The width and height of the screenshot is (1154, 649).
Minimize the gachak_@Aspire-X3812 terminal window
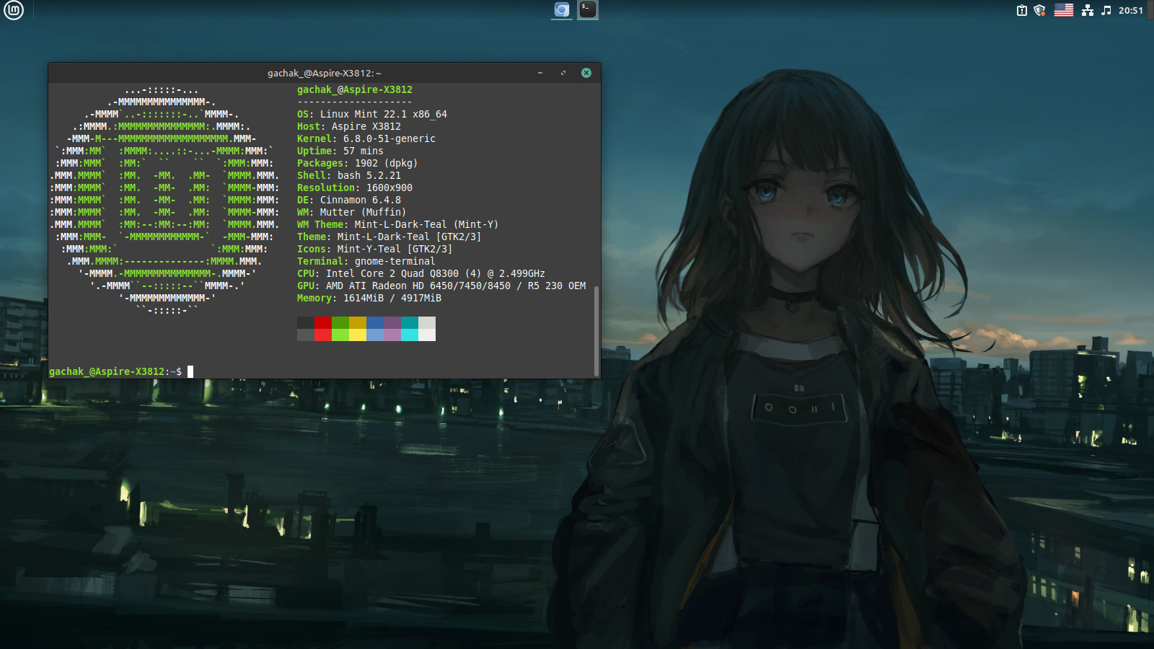pos(540,73)
